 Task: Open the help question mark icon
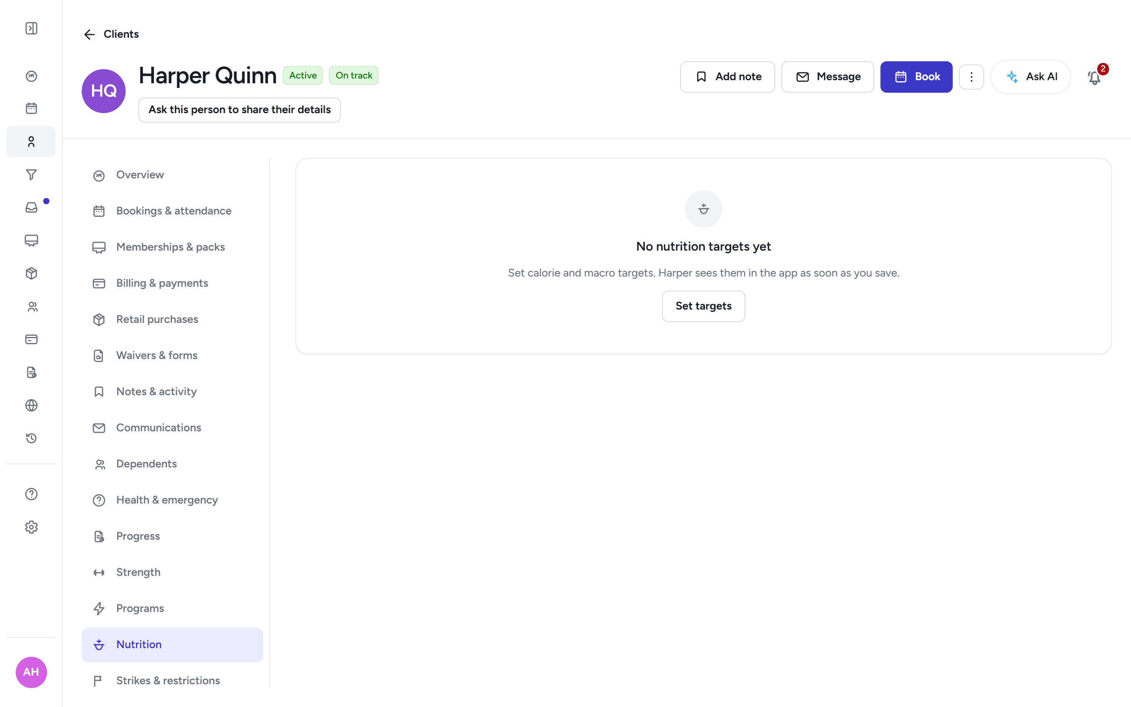(x=31, y=494)
